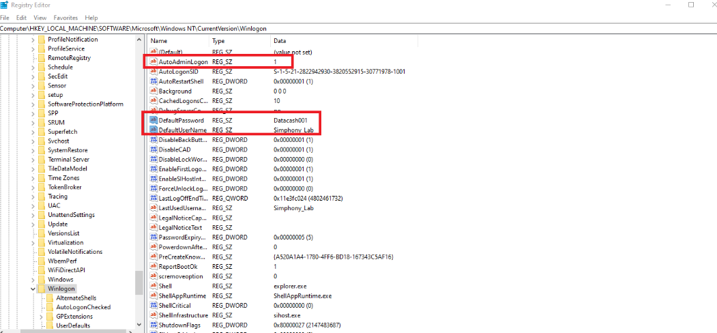Select the VolatileNotifications key

click(x=75, y=252)
